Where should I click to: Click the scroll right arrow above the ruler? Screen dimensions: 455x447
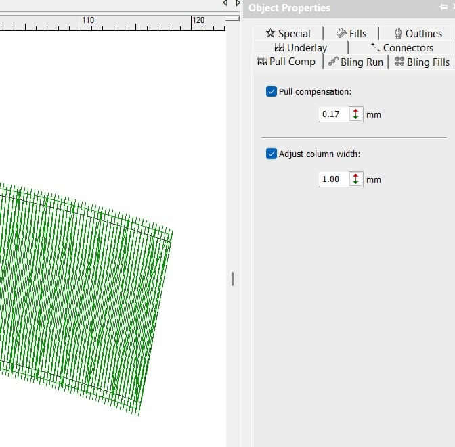click(238, 3)
